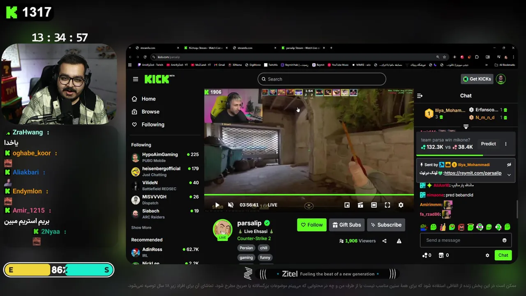Click the Subscribe button

386,225
